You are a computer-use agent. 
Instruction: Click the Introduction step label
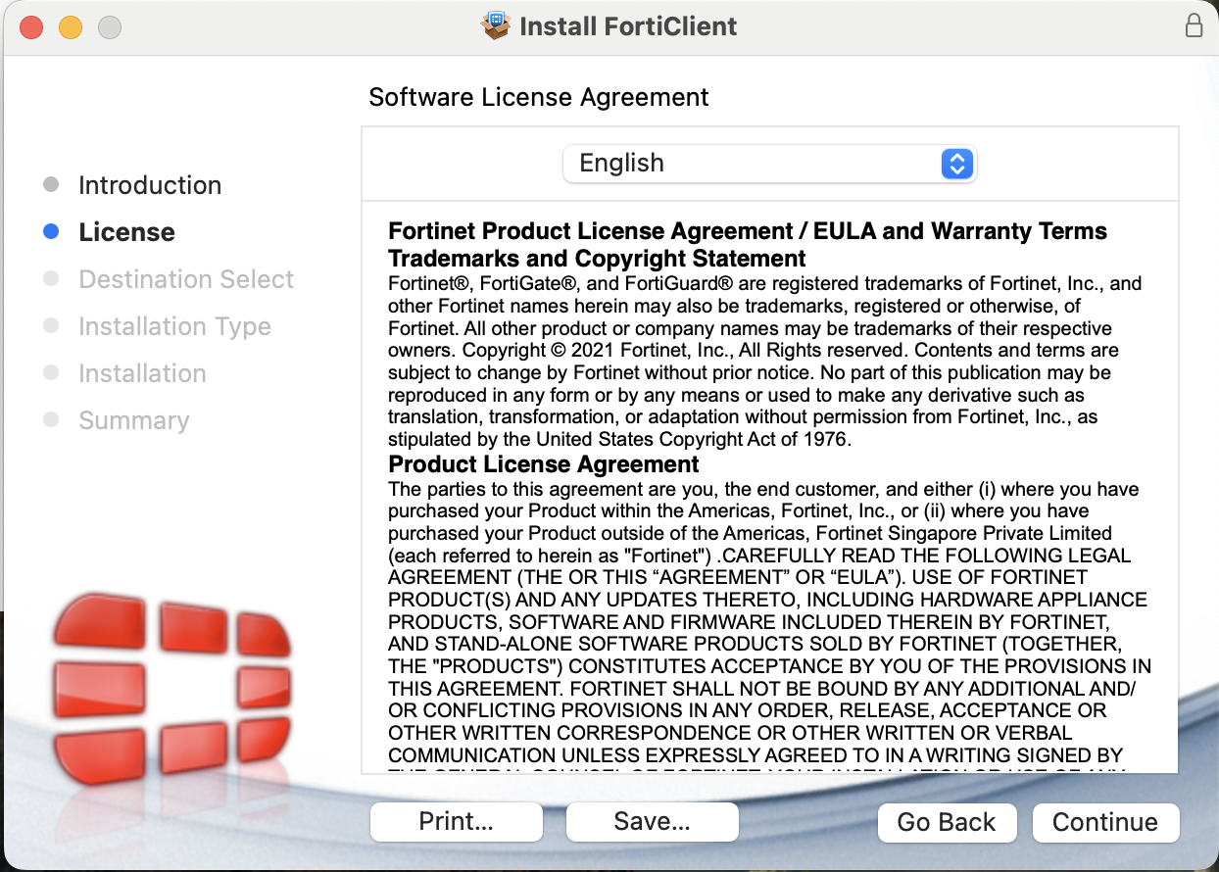[x=150, y=185]
